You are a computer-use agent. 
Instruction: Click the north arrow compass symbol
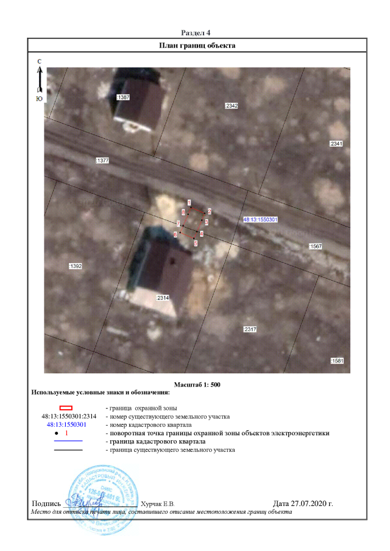point(39,79)
